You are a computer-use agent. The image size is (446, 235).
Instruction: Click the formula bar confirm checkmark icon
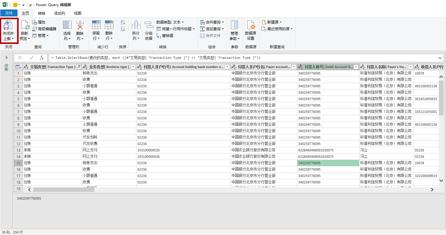(32, 58)
